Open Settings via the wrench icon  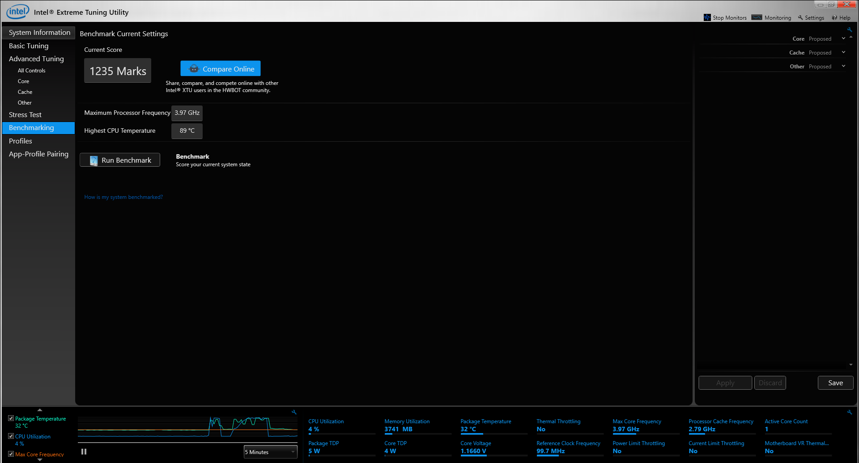(x=800, y=18)
